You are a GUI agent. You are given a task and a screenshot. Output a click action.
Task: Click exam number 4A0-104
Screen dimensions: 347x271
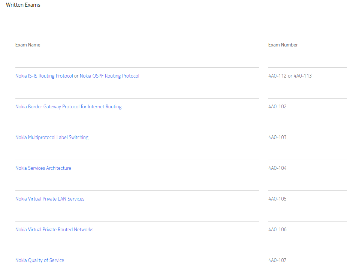pyautogui.click(x=277, y=168)
